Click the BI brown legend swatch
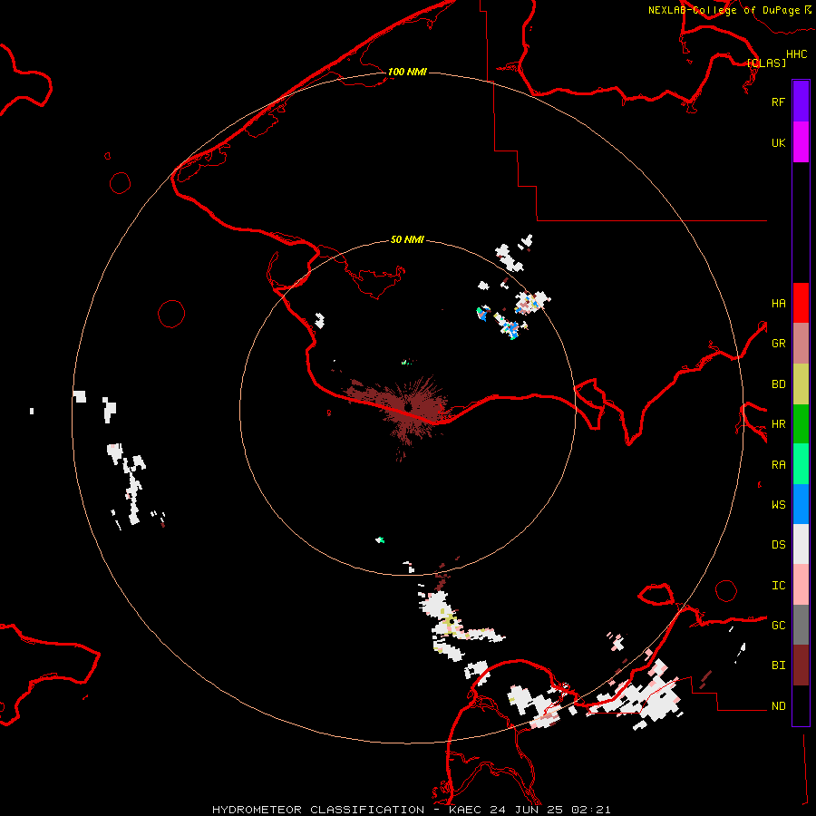 [x=801, y=665]
